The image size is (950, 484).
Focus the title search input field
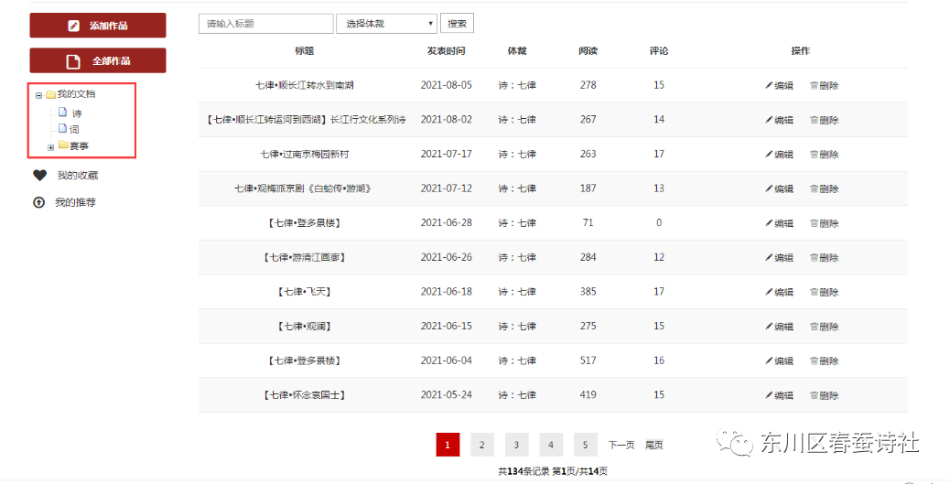(x=266, y=24)
